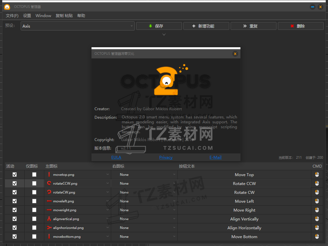Open CMD mouse icon for Align Vertically
328x246 pixels.
click(x=317, y=219)
